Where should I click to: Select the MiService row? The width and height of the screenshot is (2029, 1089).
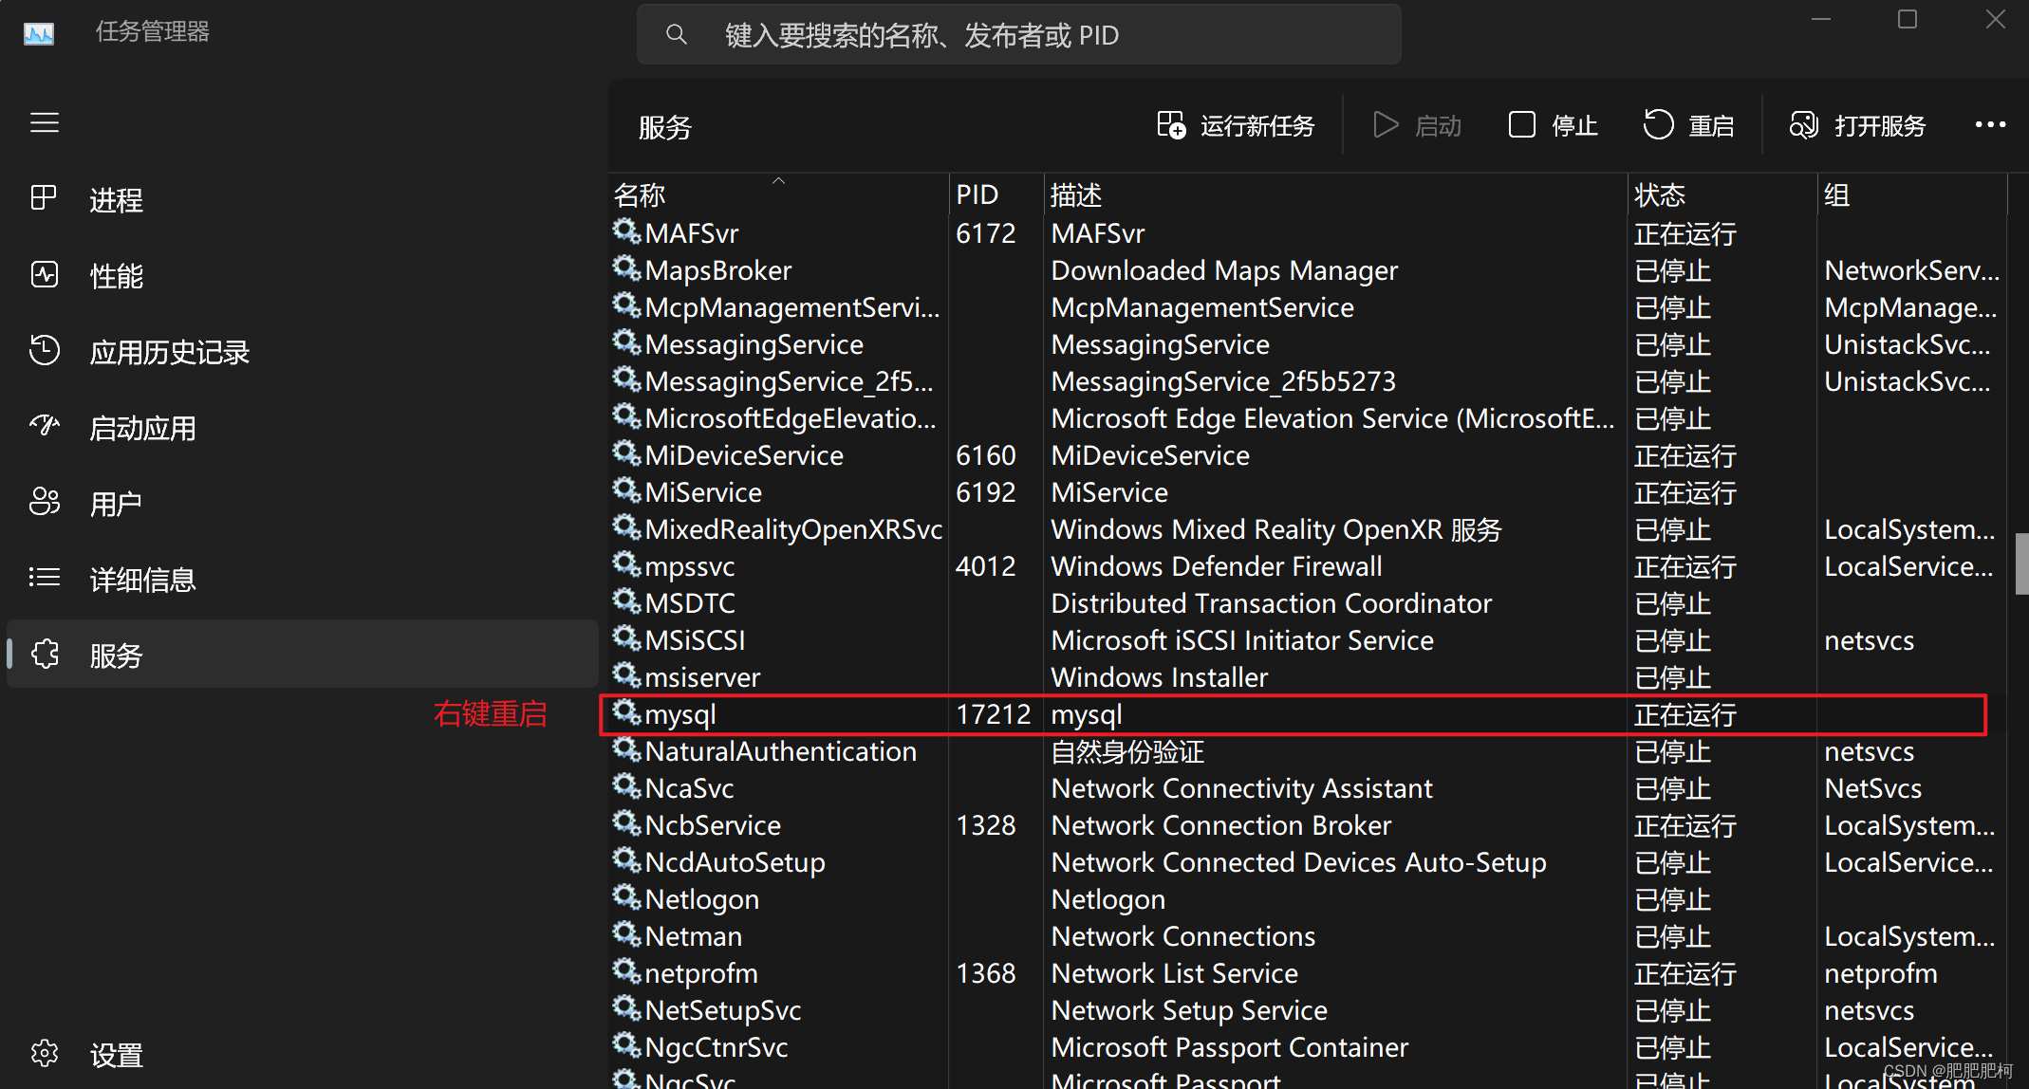1308,492
